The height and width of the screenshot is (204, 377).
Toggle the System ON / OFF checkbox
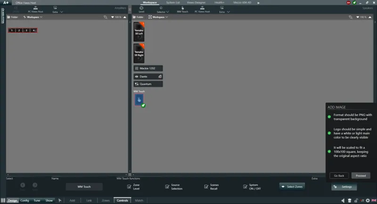pos(245,187)
